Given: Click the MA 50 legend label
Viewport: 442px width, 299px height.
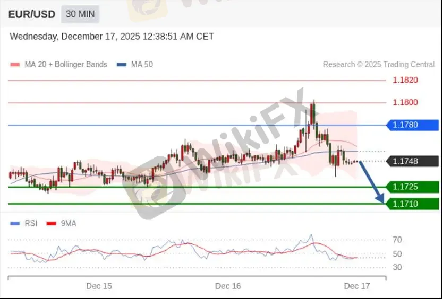Looking at the screenshot, I should 142,65.
